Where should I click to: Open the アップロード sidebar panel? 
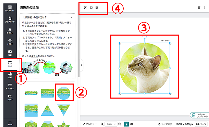(10, 19)
